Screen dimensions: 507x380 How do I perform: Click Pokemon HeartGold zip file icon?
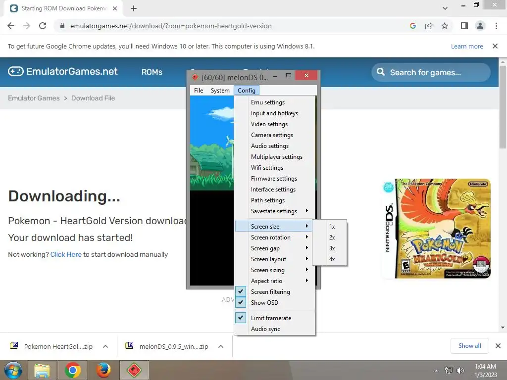click(x=14, y=346)
